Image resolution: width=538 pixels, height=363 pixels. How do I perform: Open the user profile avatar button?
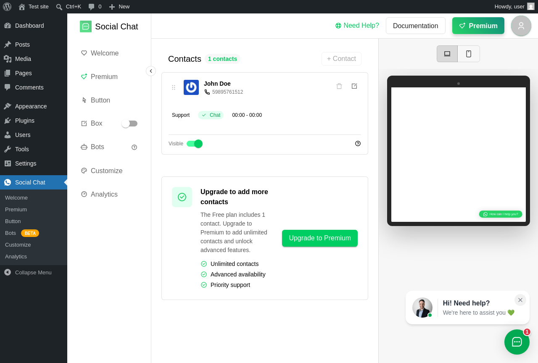tap(521, 26)
